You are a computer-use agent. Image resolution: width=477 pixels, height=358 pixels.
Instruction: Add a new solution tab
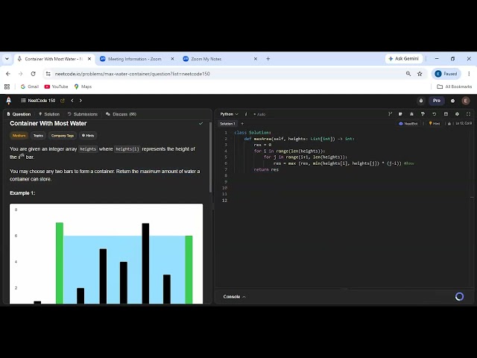pos(242,124)
